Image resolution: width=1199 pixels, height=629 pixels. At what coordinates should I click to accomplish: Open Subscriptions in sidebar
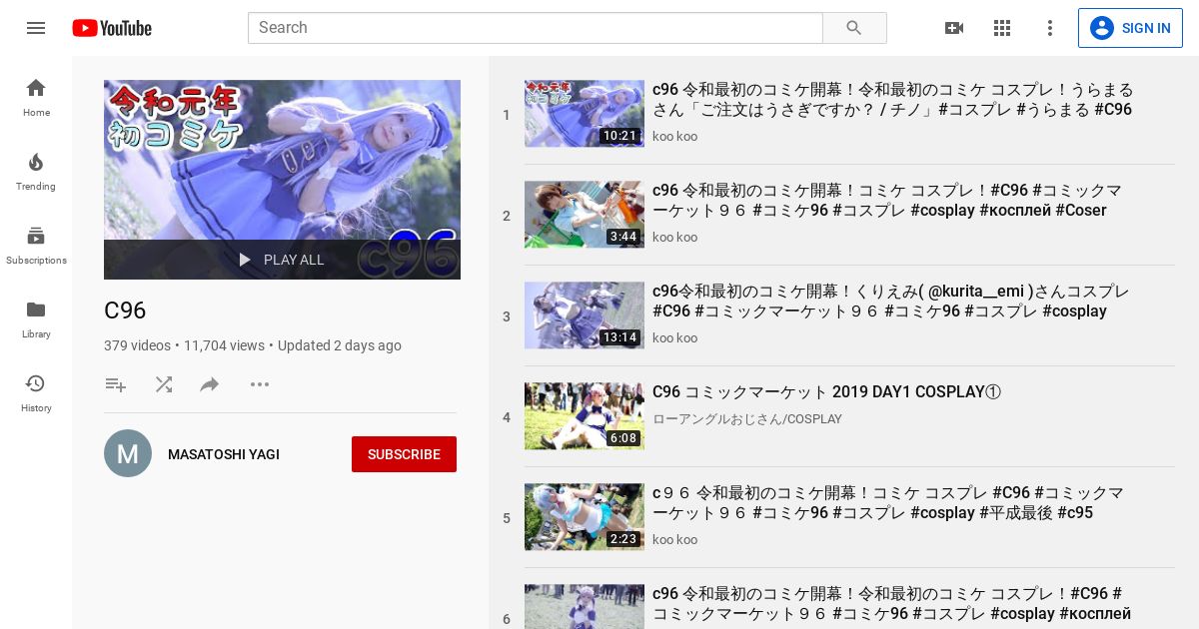tap(36, 245)
